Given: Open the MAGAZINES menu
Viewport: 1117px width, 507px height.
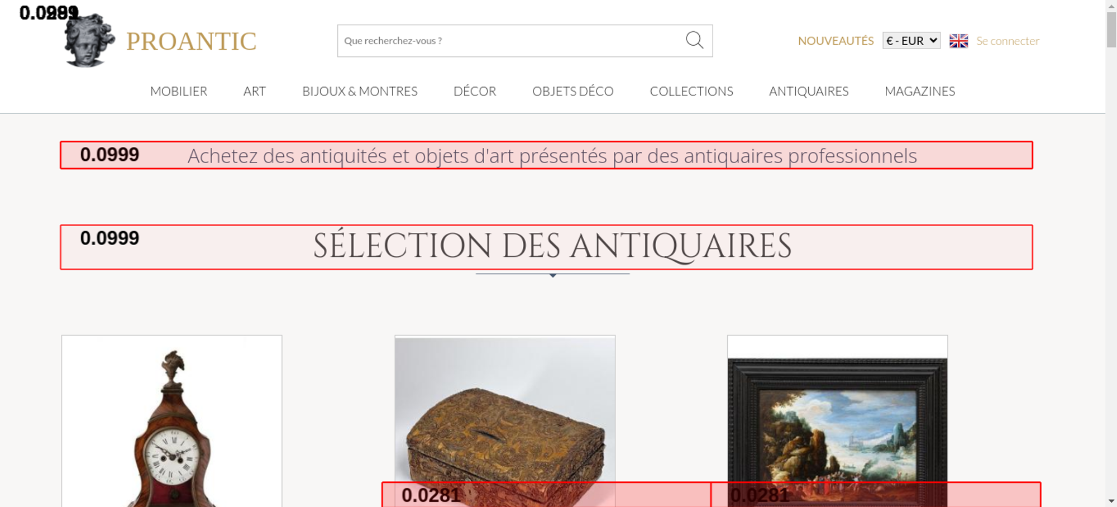Looking at the screenshot, I should coord(919,91).
